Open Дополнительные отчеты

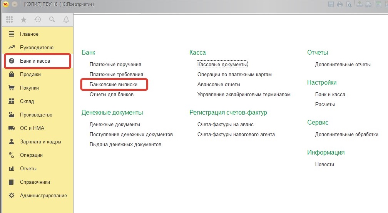click(343, 64)
